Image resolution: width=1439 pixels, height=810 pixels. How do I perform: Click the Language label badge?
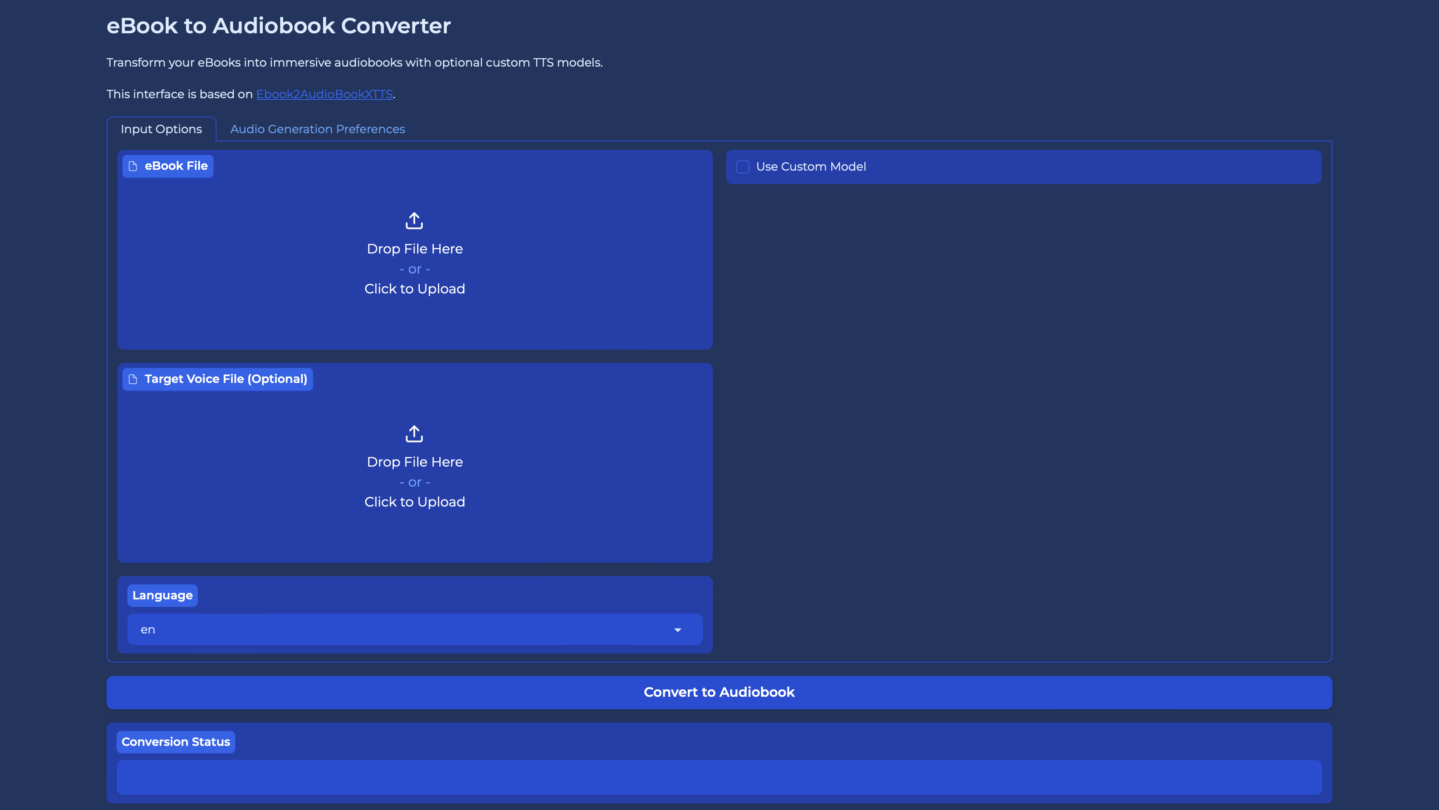tap(162, 596)
